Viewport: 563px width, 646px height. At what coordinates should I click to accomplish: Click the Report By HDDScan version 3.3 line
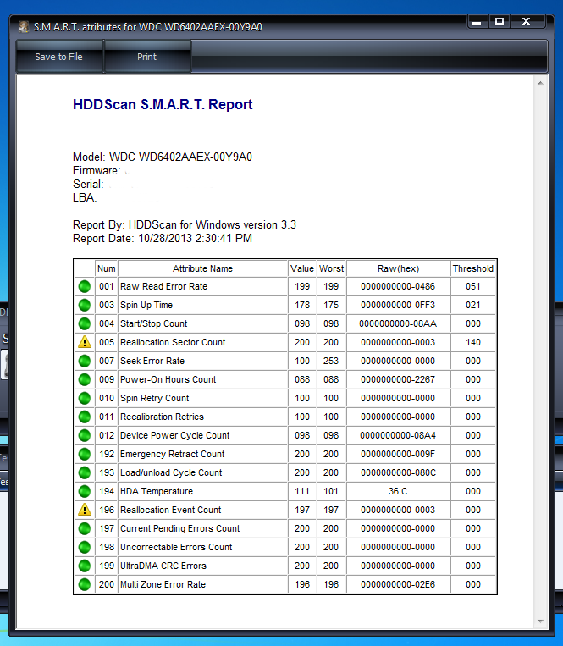point(185,224)
